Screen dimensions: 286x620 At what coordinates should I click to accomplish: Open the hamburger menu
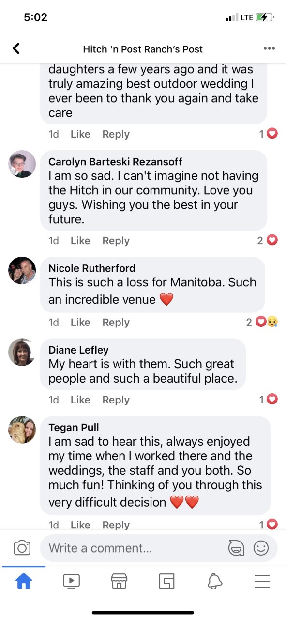[x=262, y=580]
